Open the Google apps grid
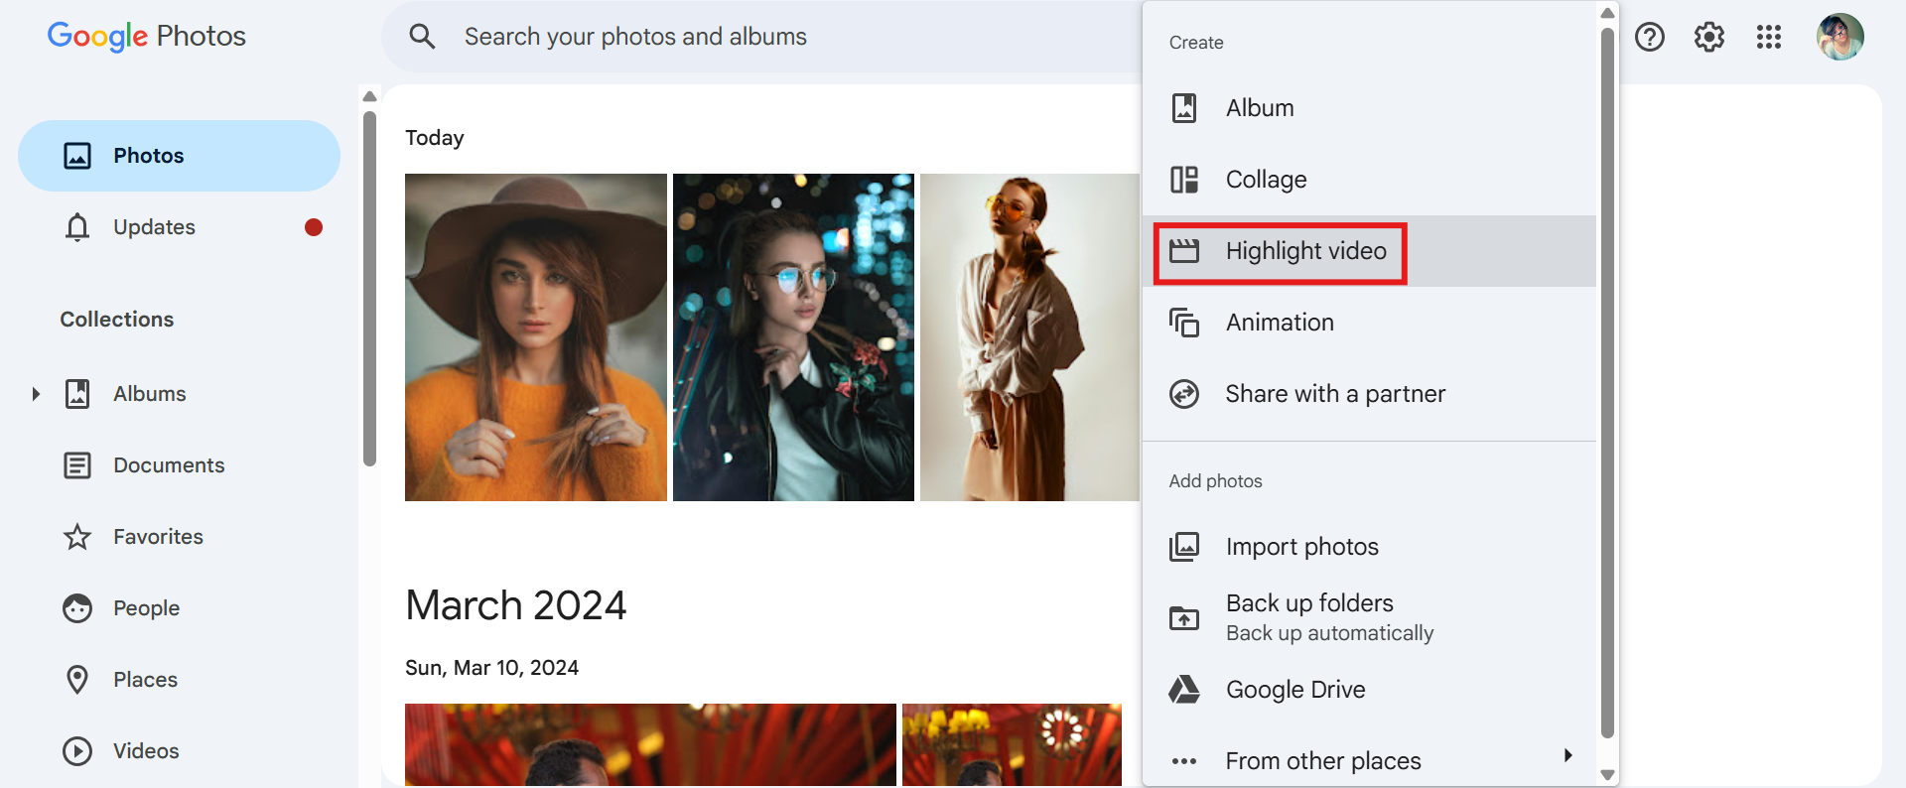Viewport: 1906px width, 788px height. [1768, 38]
